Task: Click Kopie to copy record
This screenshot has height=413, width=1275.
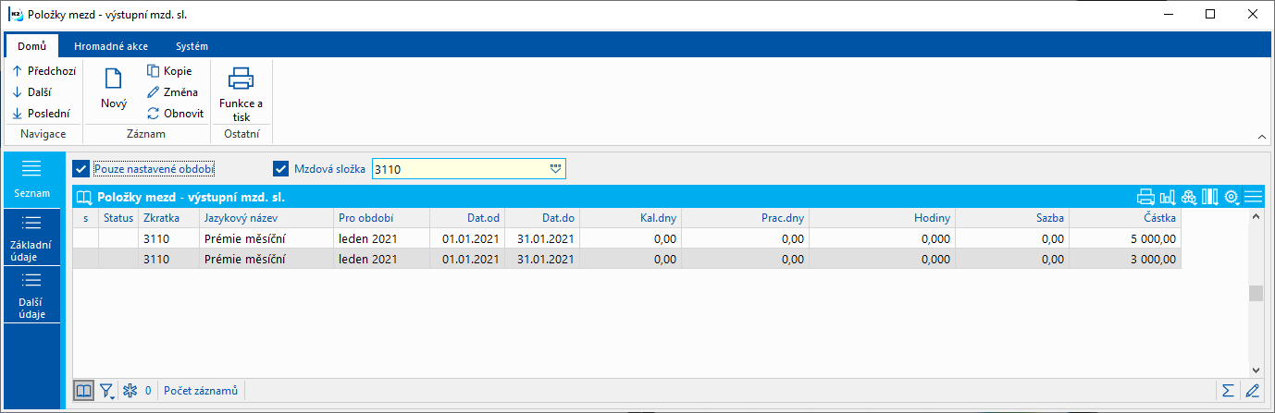Action: (x=169, y=70)
